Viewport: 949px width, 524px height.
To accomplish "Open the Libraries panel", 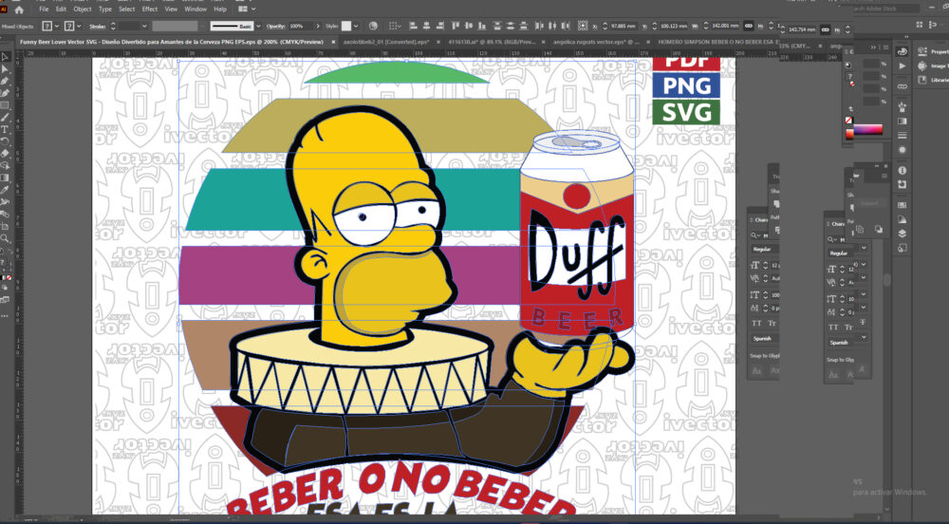I will point(933,80).
